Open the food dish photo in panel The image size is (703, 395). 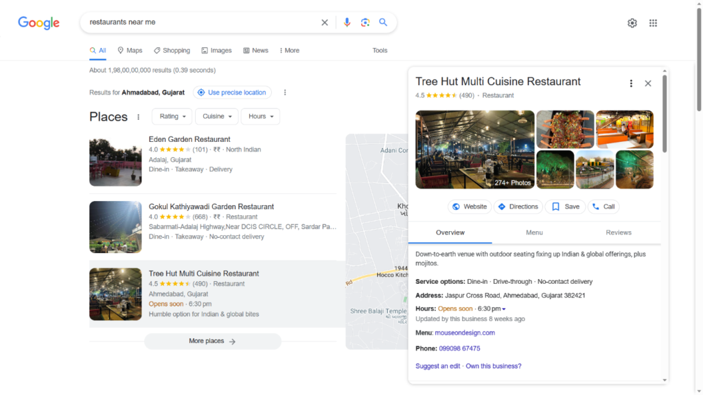(565, 130)
